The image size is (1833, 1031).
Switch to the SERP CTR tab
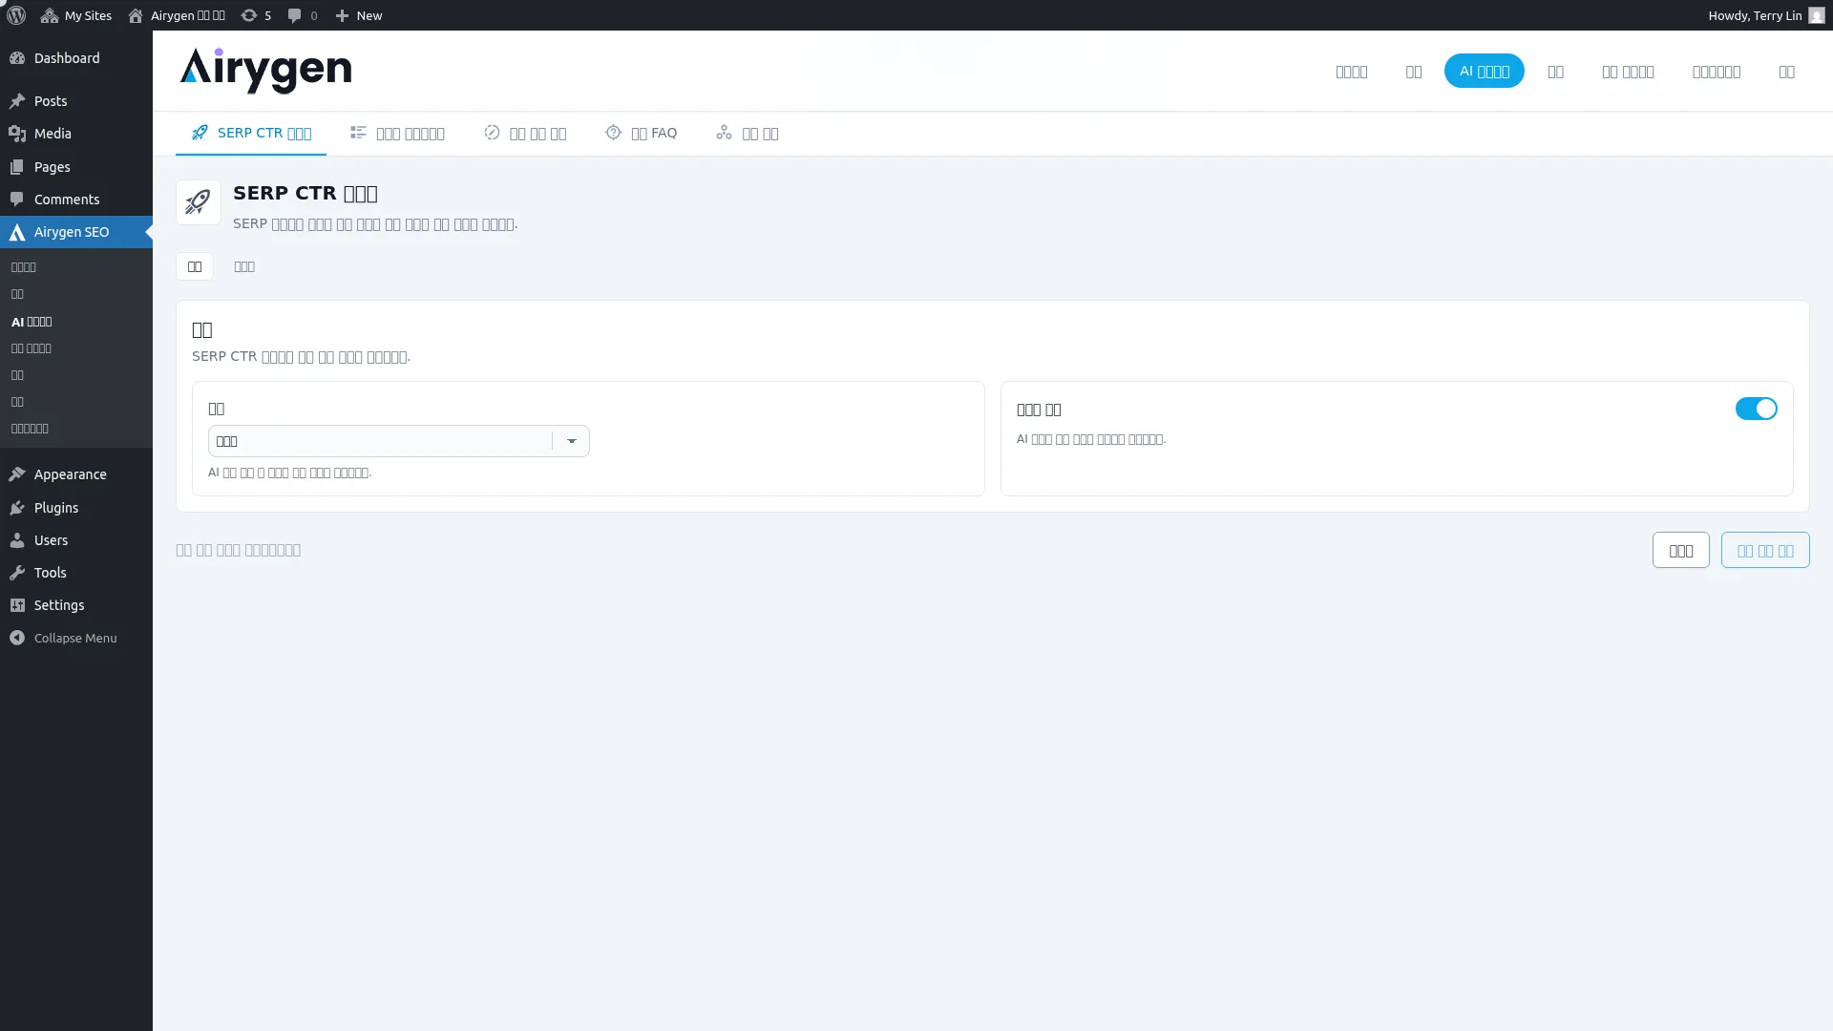251,133
